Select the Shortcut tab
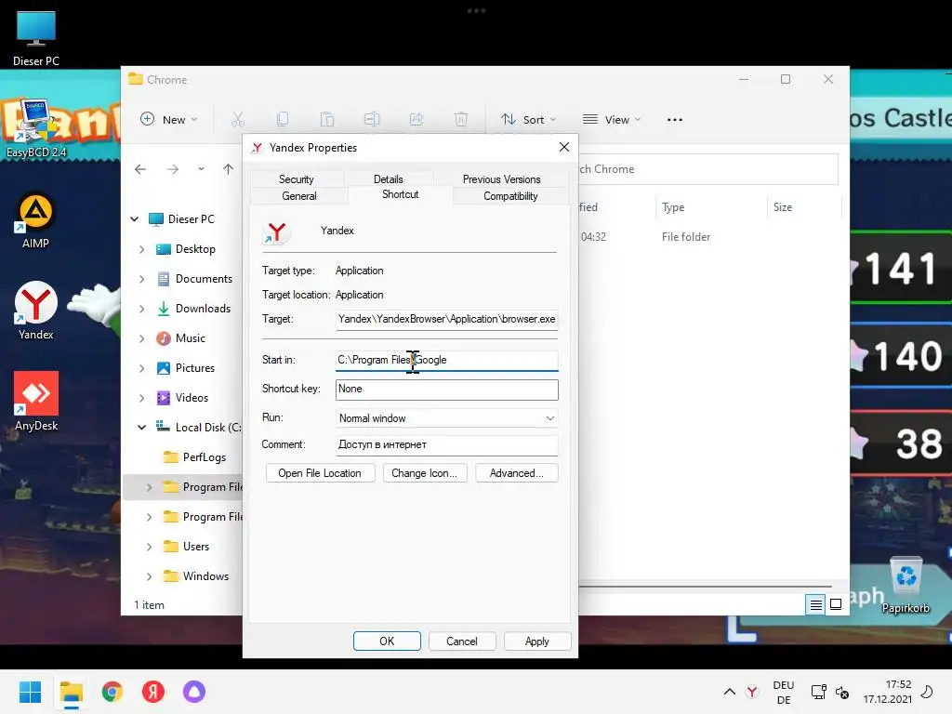Image resolution: width=952 pixels, height=714 pixels. pyautogui.click(x=400, y=194)
